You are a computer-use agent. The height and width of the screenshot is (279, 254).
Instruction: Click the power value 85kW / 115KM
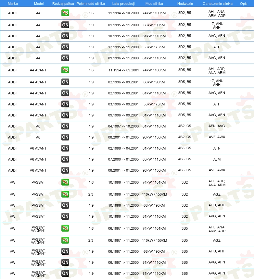pyautogui.click(x=154, y=159)
